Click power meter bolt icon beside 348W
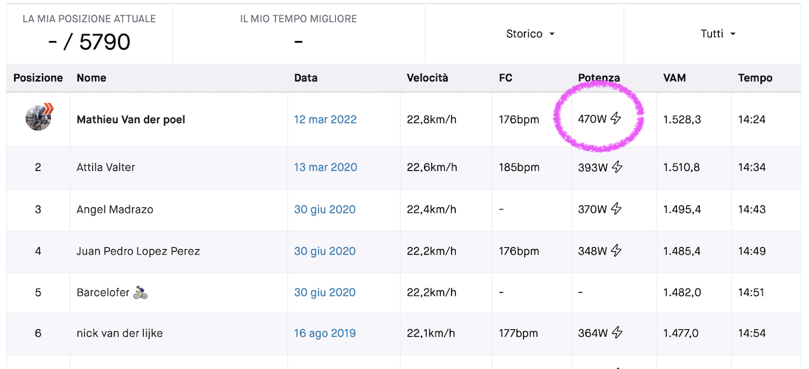 click(616, 251)
